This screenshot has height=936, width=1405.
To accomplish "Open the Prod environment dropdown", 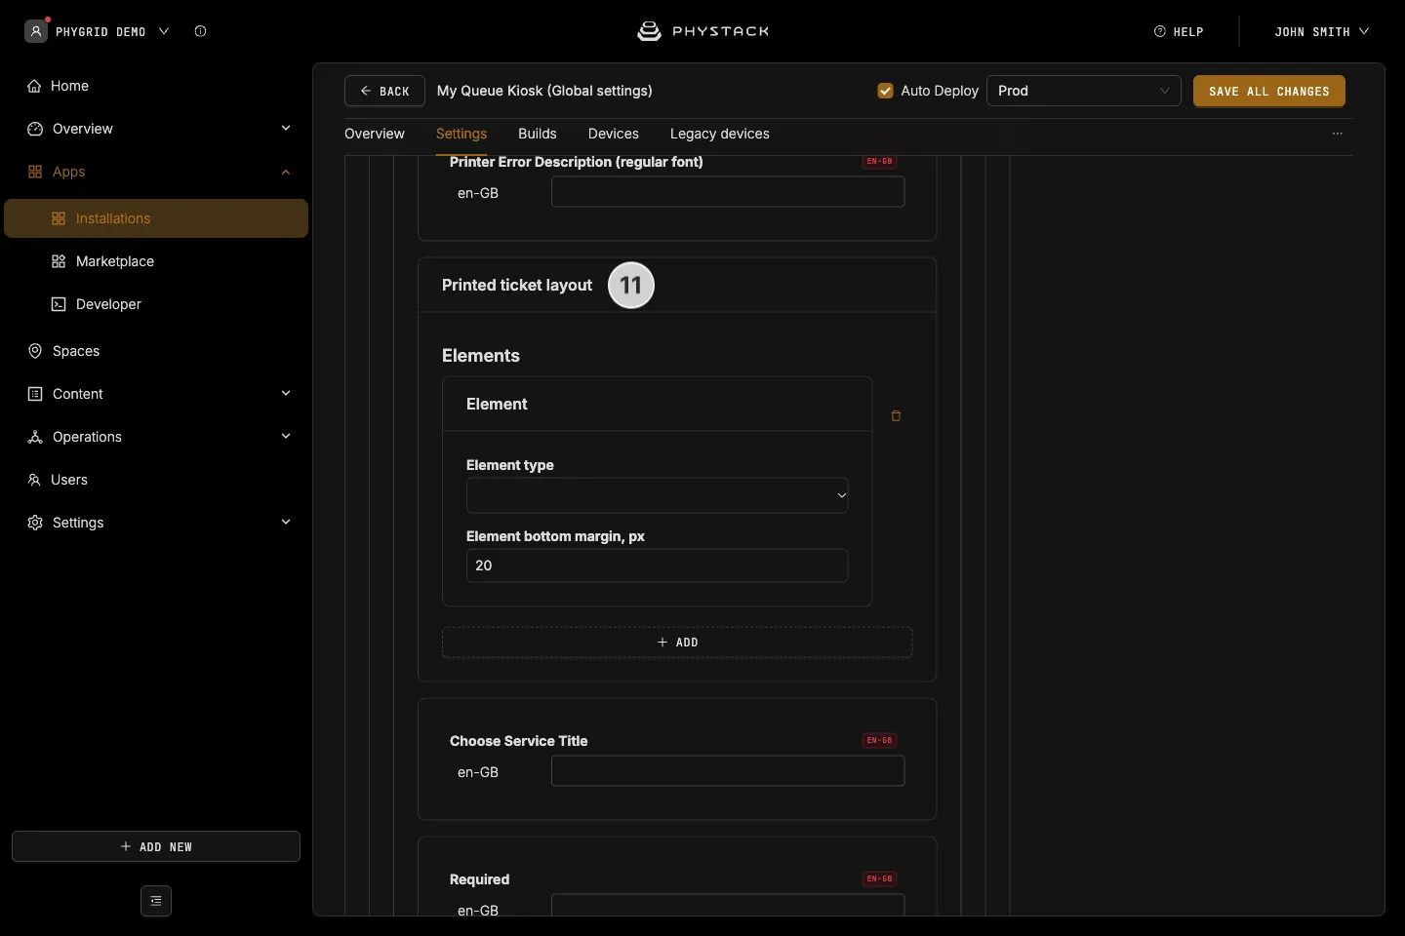I will 1084,91.
